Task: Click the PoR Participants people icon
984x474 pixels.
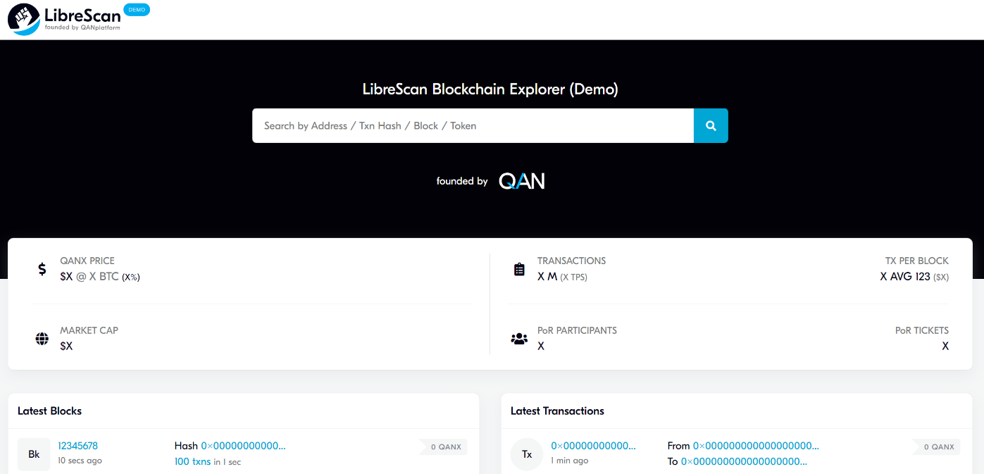Action: coord(519,339)
